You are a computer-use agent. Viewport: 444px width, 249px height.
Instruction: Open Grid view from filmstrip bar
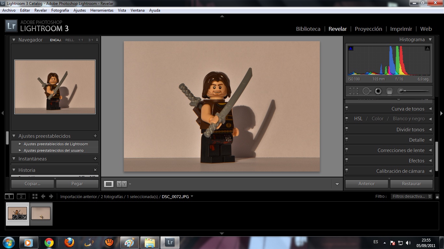pyautogui.click(x=35, y=196)
